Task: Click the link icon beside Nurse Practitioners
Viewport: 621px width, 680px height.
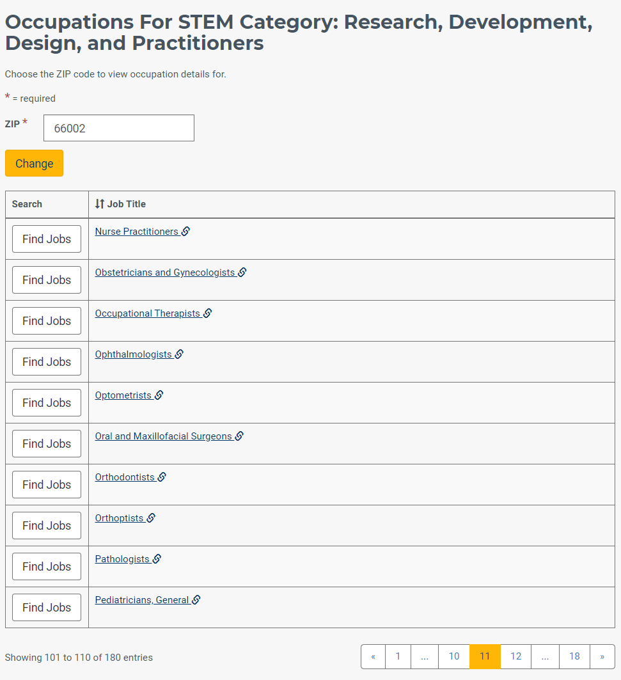Action: pyautogui.click(x=185, y=231)
